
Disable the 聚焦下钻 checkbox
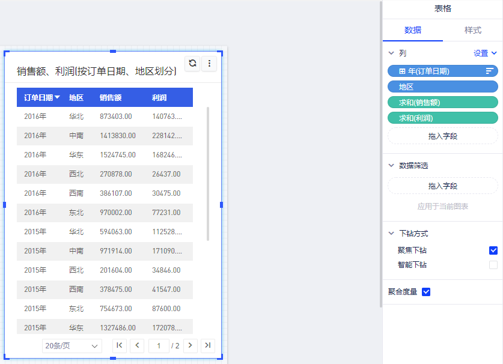(493, 250)
